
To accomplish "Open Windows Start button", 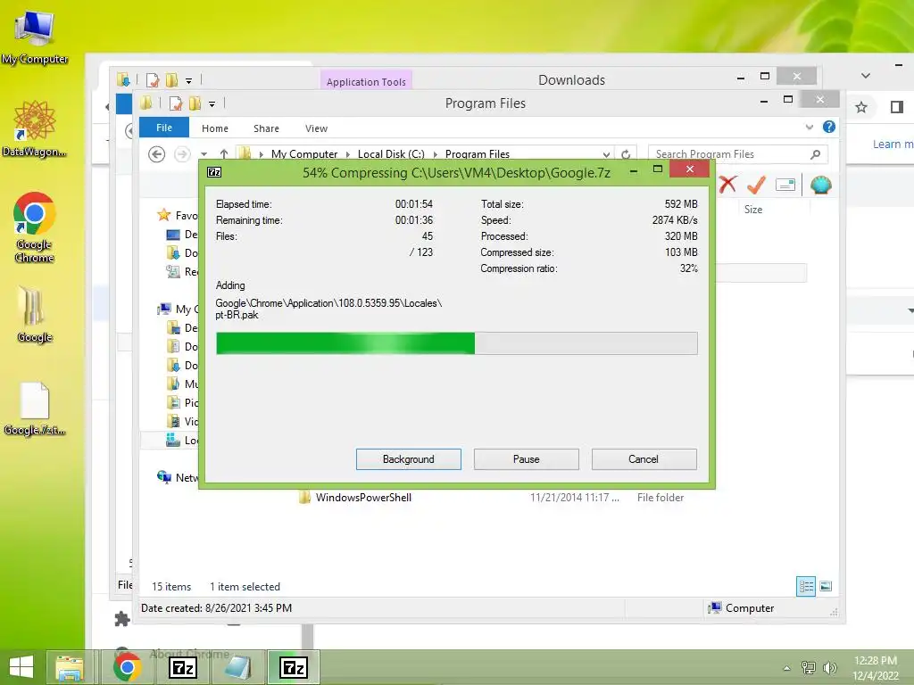I will point(21,667).
